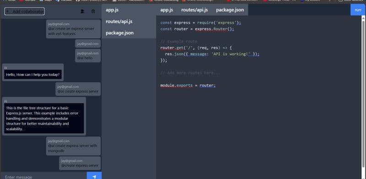This screenshot has height=179, width=366.
Task: Click code line 'const router = express.Router();'
Action: pyautogui.click(x=197, y=29)
